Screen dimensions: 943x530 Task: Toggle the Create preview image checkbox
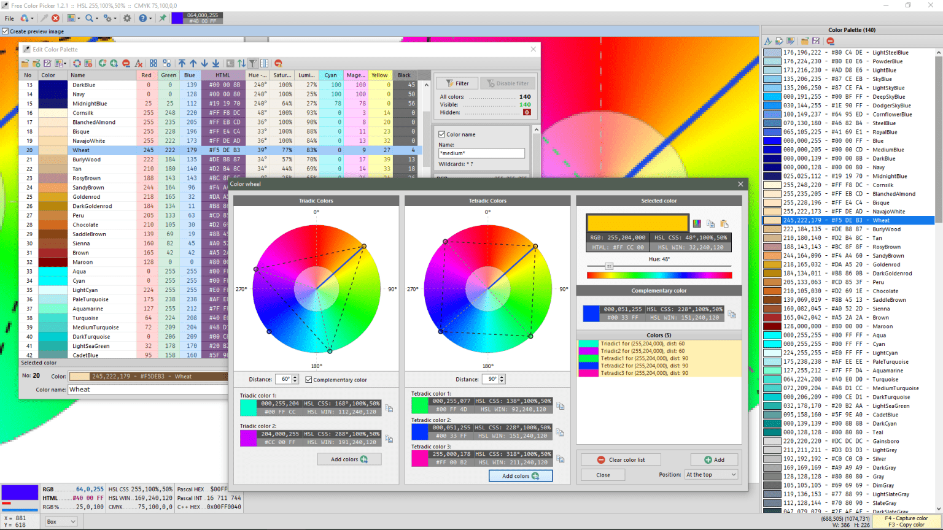(x=6, y=31)
